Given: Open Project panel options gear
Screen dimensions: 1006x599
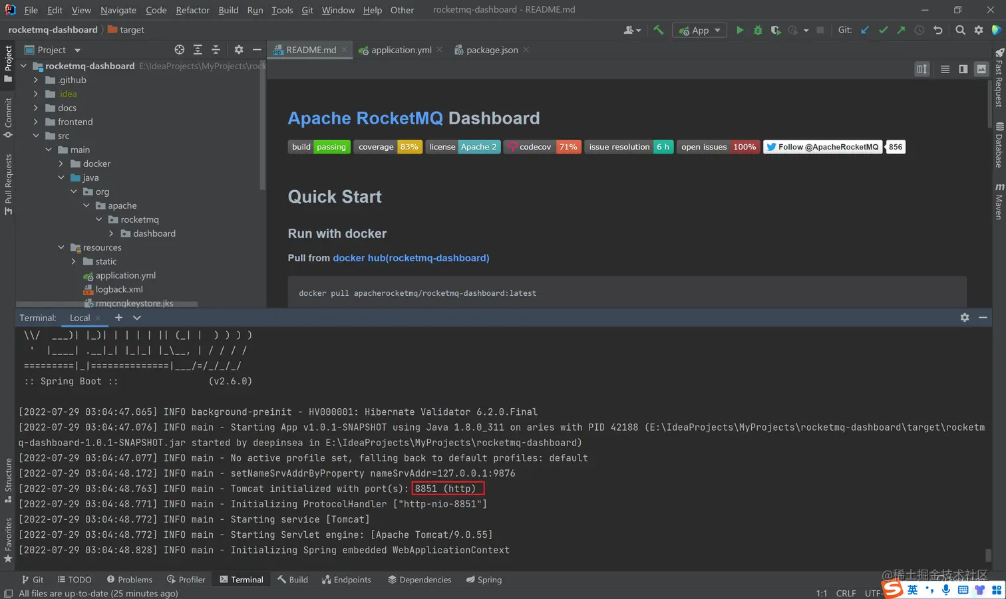Looking at the screenshot, I should pos(239,50).
